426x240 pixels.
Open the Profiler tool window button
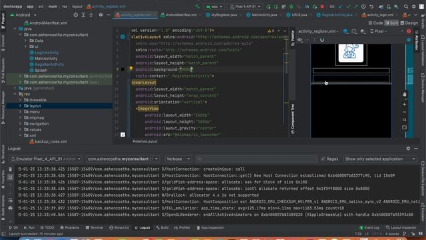[182, 227]
